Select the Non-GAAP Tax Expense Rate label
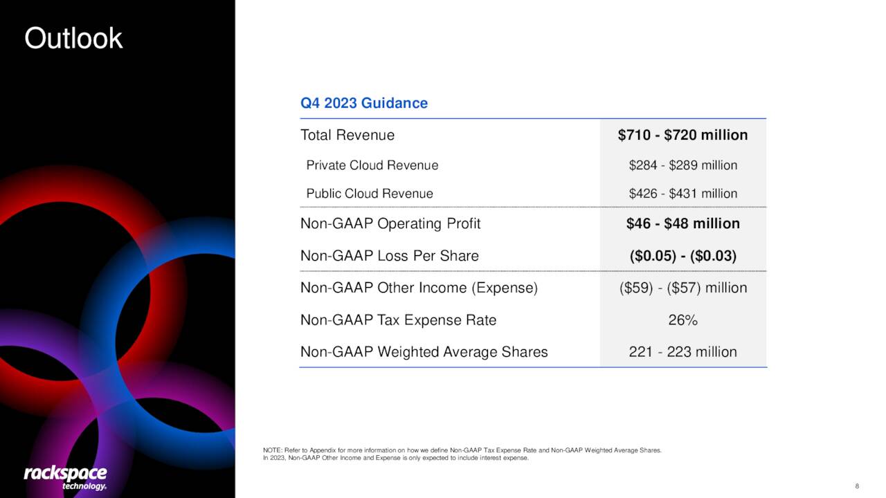Viewport: 886px width, 498px height. pyautogui.click(x=398, y=320)
